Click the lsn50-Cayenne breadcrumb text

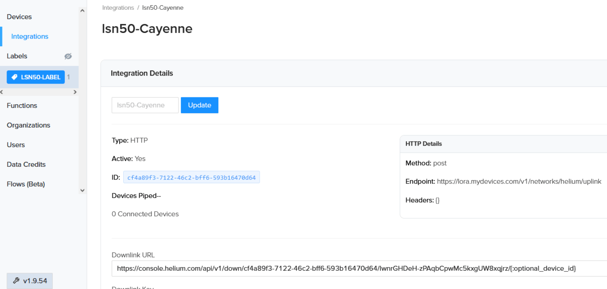tap(163, 8)
